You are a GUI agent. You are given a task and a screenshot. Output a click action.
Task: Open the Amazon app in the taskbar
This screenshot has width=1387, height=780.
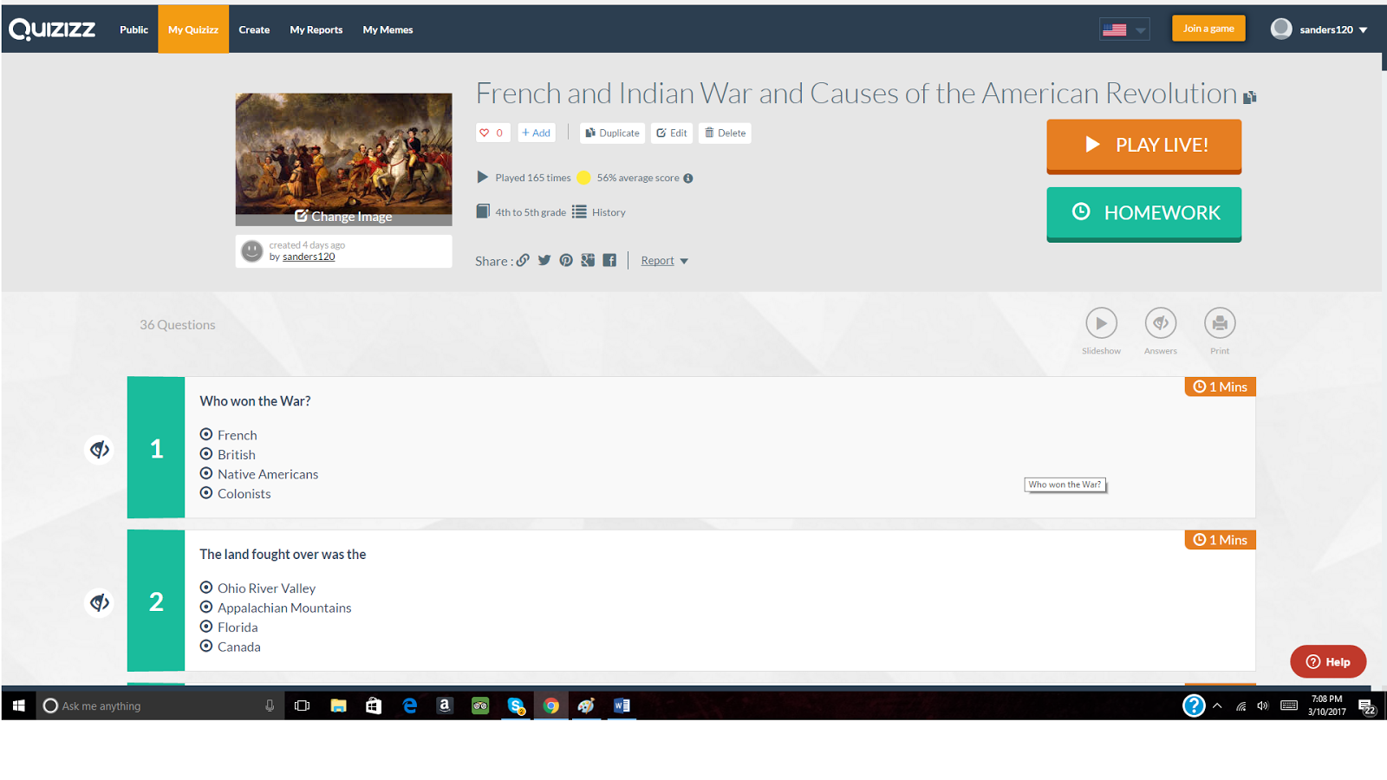445,705
